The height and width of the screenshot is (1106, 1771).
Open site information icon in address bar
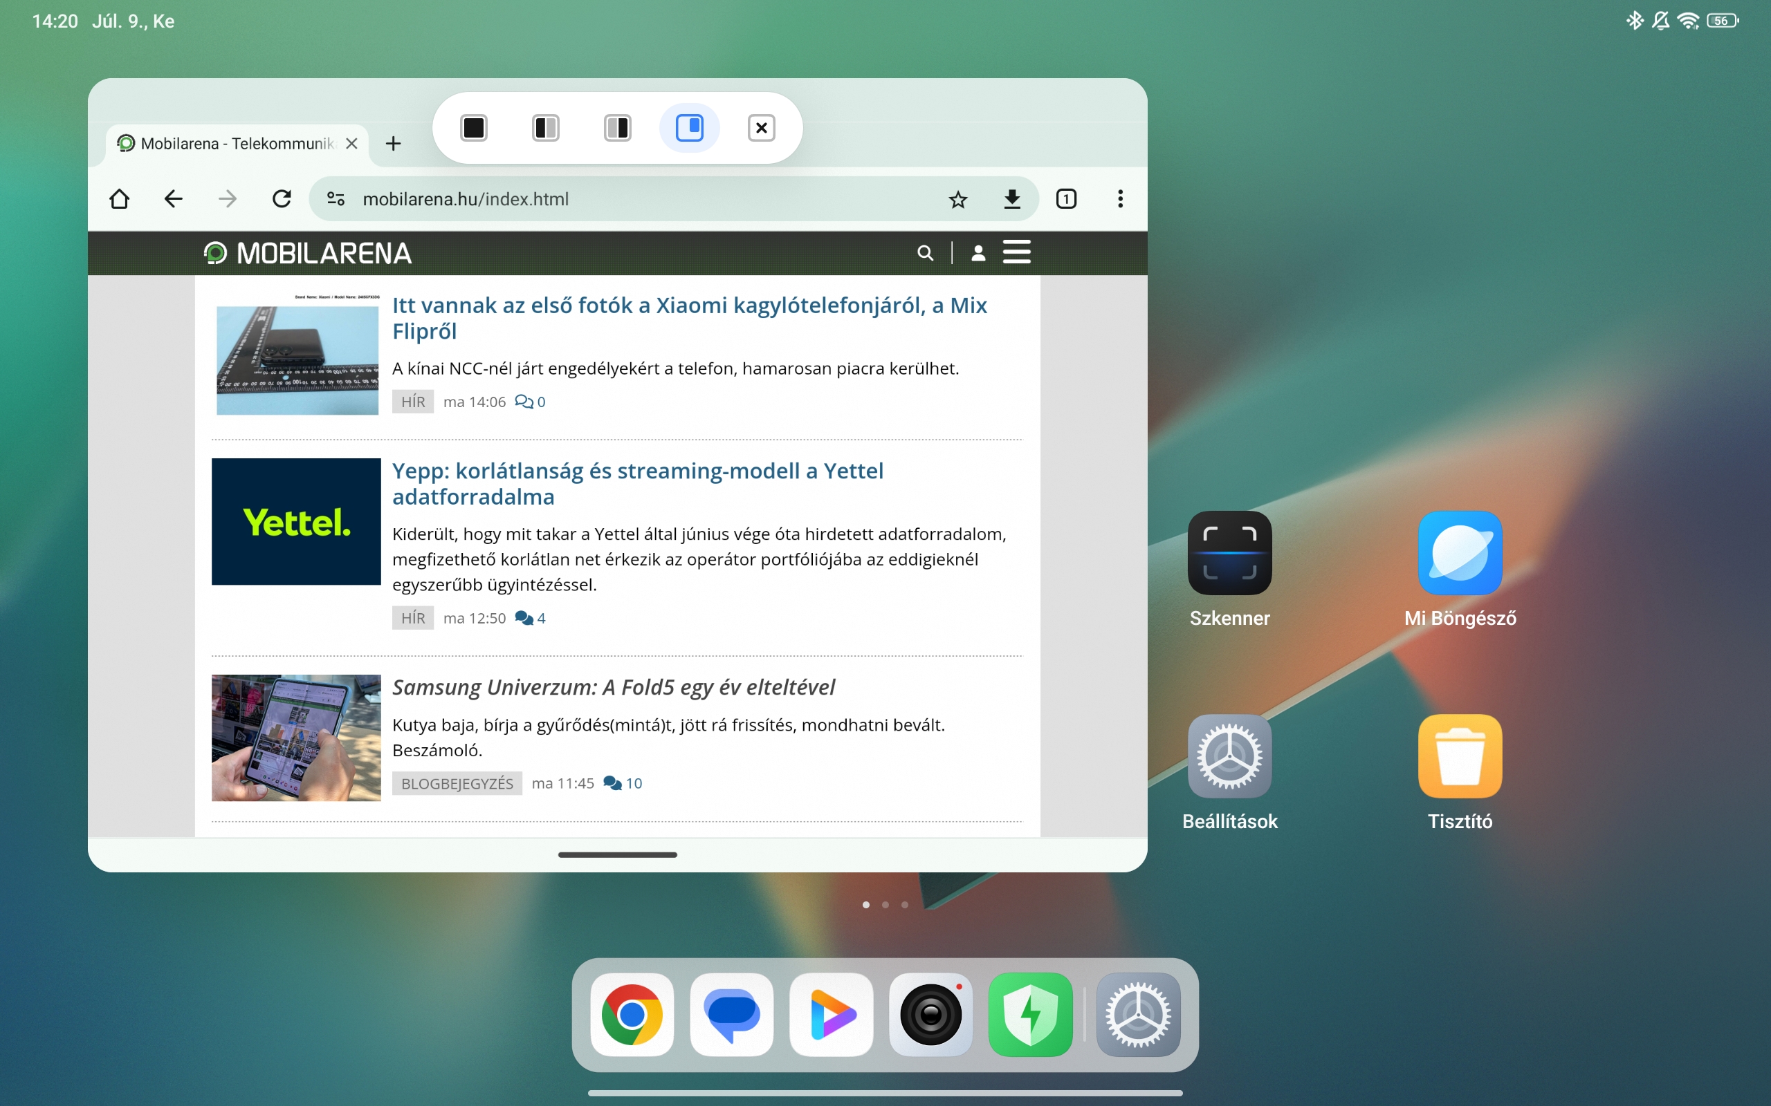pyautogui.click(x=336, y=199)
